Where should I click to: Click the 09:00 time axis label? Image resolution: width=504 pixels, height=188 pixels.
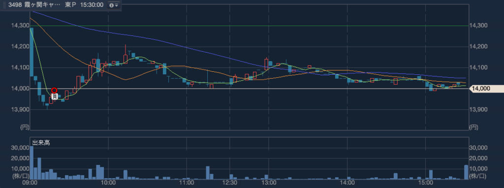31,183
